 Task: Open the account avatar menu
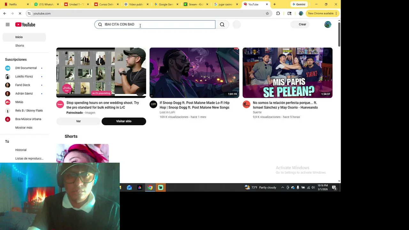328,25
